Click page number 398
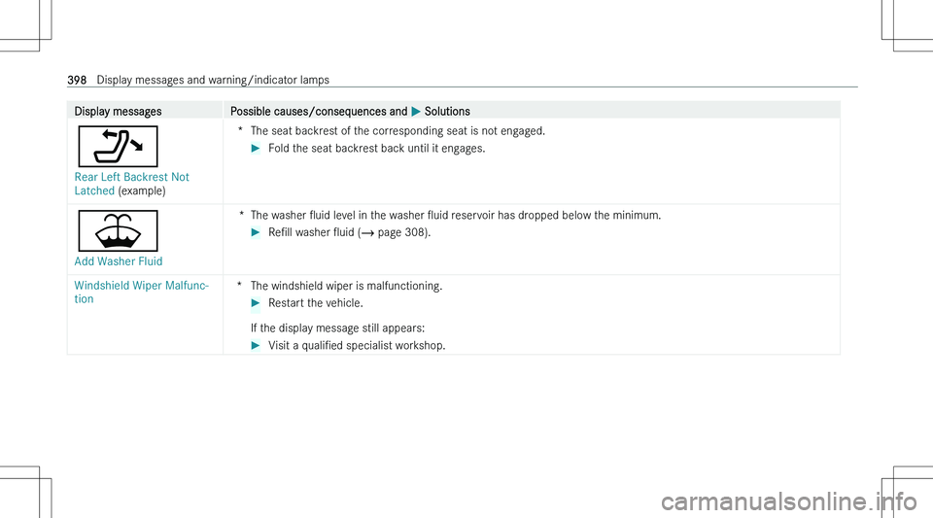Viewport: 933px width, 518px height. [x=77, y=80]
